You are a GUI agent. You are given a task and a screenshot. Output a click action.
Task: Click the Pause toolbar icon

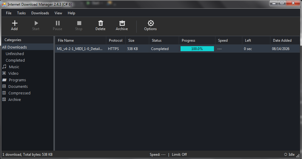click(x=58, y=23)
